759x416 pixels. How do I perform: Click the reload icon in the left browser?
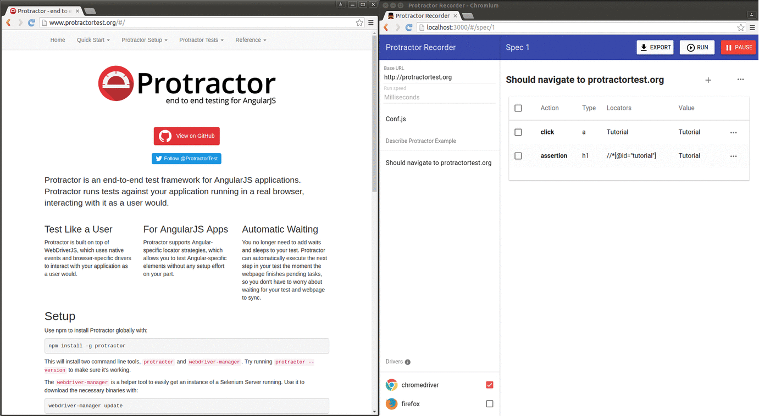tap(32, 23)
